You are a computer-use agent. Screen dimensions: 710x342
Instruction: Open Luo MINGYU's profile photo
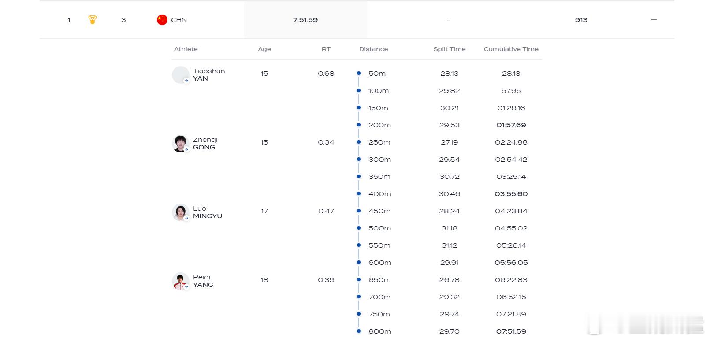(181, 212)
